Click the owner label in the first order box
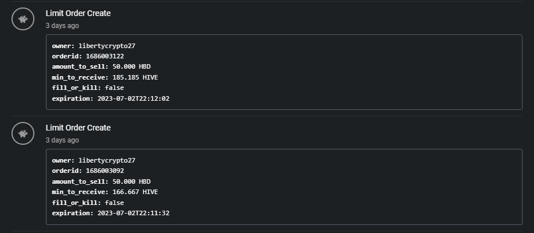This screenshot has height=233, width=534. (x=63, y=46)
